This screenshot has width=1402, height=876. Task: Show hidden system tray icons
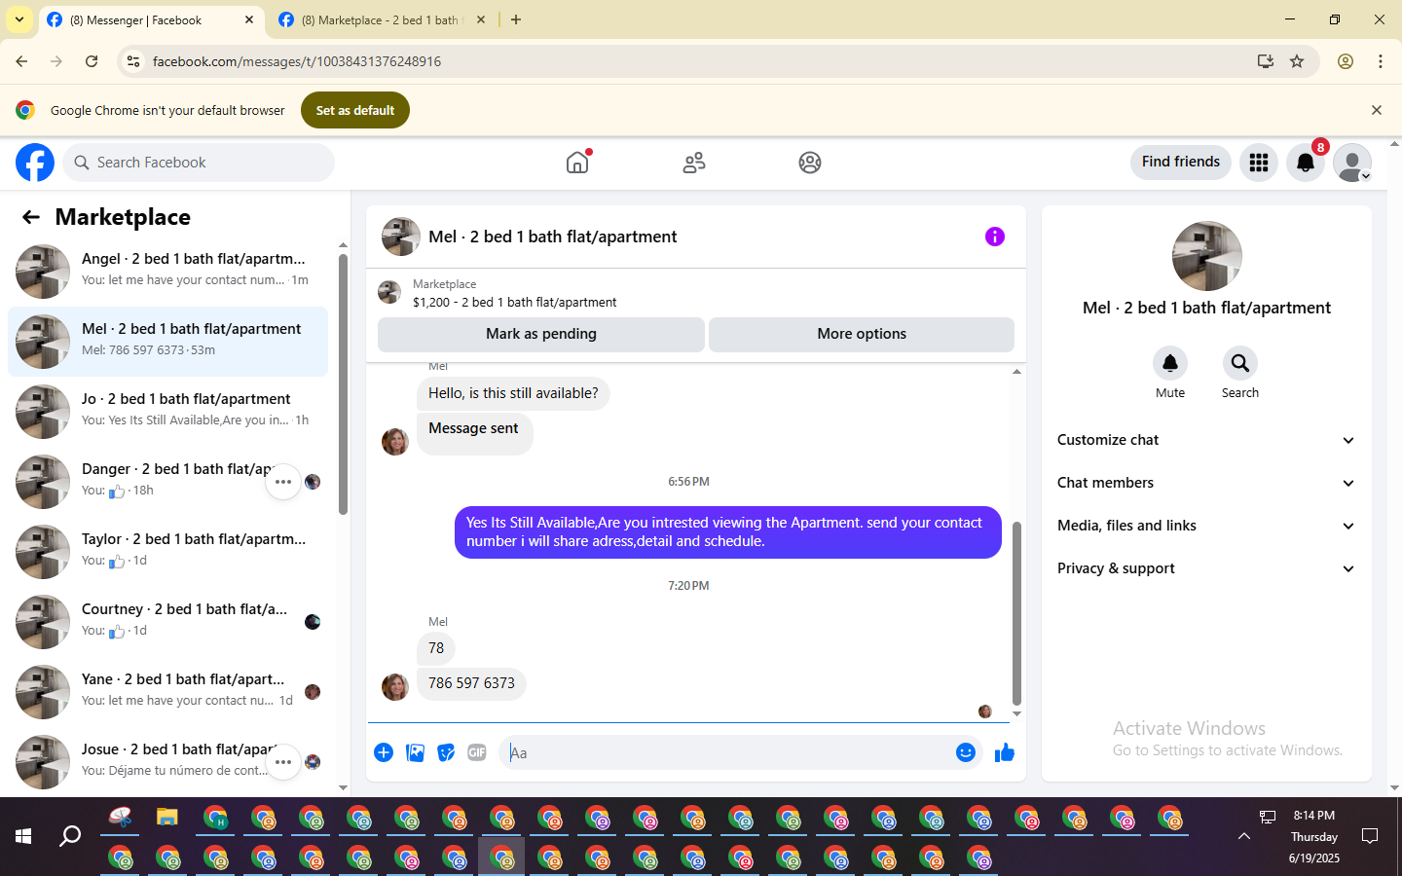point(1244,836)
